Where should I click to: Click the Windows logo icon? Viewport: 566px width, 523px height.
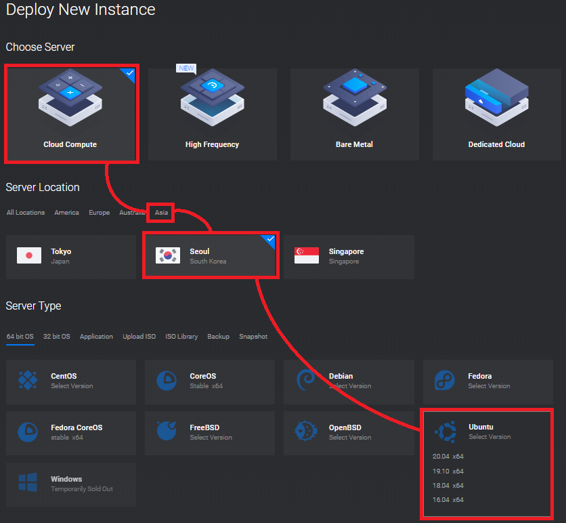[28, 482]
